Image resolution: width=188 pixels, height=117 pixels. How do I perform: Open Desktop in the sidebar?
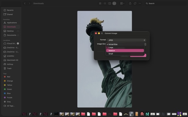[11, 31]
